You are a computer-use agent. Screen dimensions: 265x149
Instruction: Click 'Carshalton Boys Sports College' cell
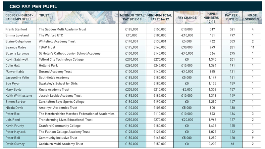62,102
